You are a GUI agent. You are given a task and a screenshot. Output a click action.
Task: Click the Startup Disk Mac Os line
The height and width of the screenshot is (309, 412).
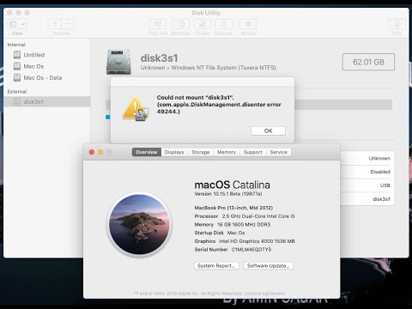point(220,233)
